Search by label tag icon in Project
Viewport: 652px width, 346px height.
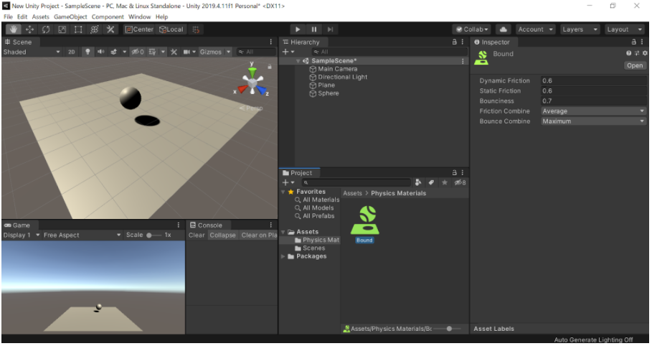[431, 182]
